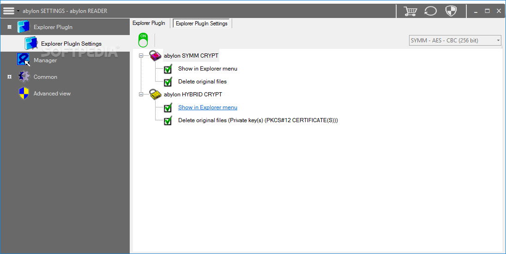Screen dimensions: 506x254
Task: Expand the Common sidebar node
Action: click(x=9, y=77)
